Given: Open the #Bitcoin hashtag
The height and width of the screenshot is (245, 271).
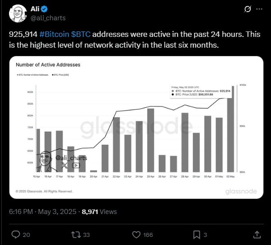Looking at the screenshot, I should [54, 34].
